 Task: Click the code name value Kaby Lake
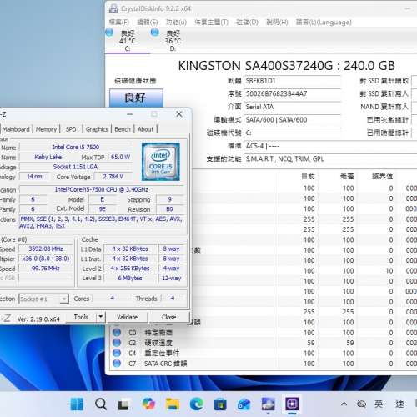click(x=48, y=157)
